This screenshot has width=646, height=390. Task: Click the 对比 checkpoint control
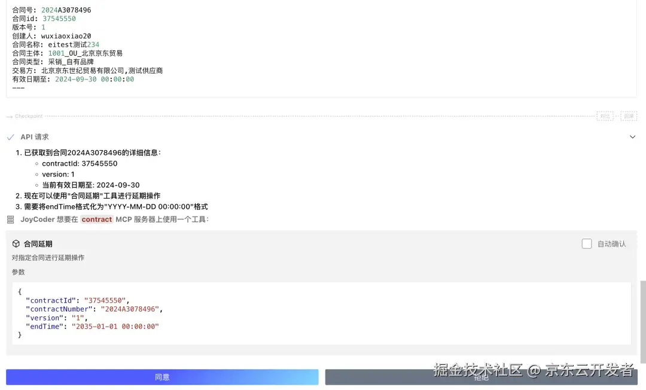605,115
